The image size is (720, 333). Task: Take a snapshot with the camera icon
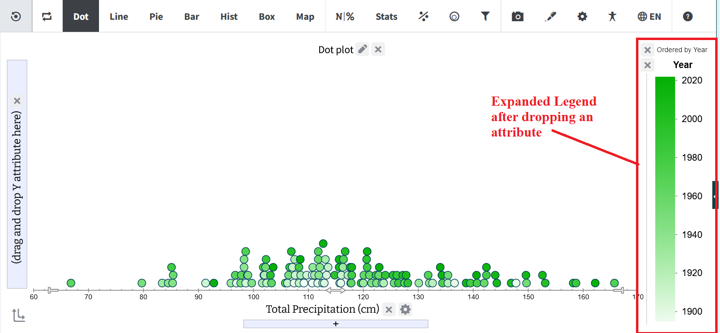pyautogui.click(x=518, y=16)
